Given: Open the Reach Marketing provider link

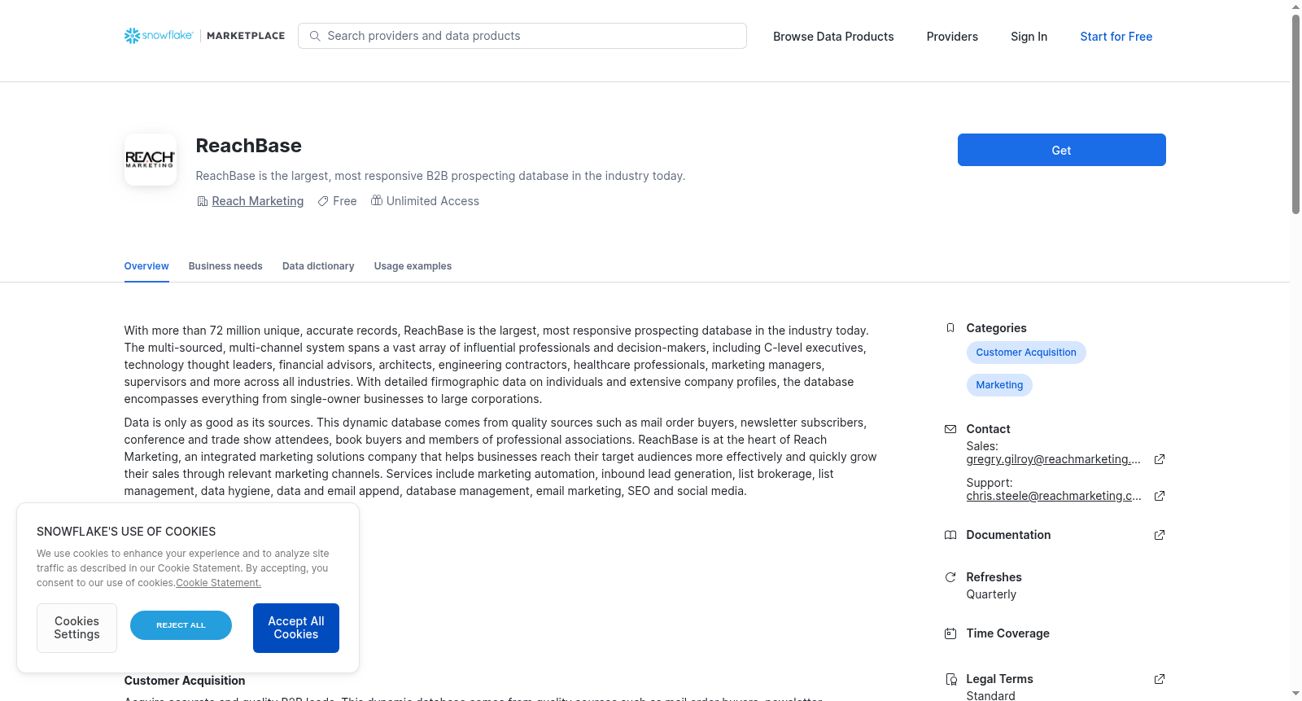Looking at the screenshot, I should tap(258, 201).
